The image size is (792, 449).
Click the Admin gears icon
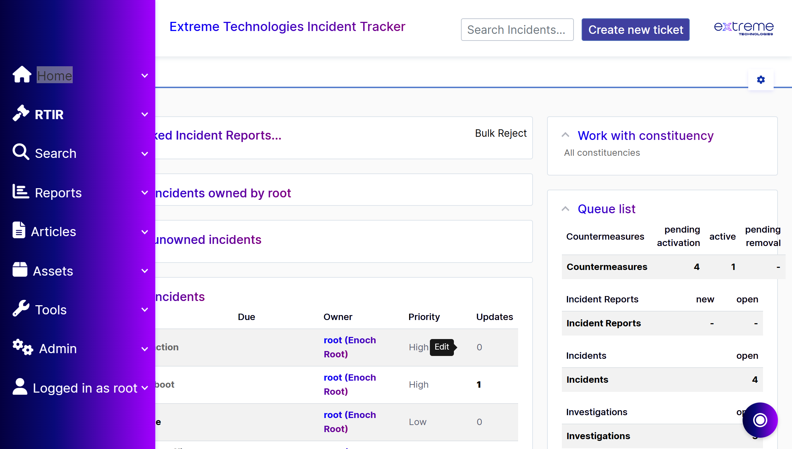[23, 347]
